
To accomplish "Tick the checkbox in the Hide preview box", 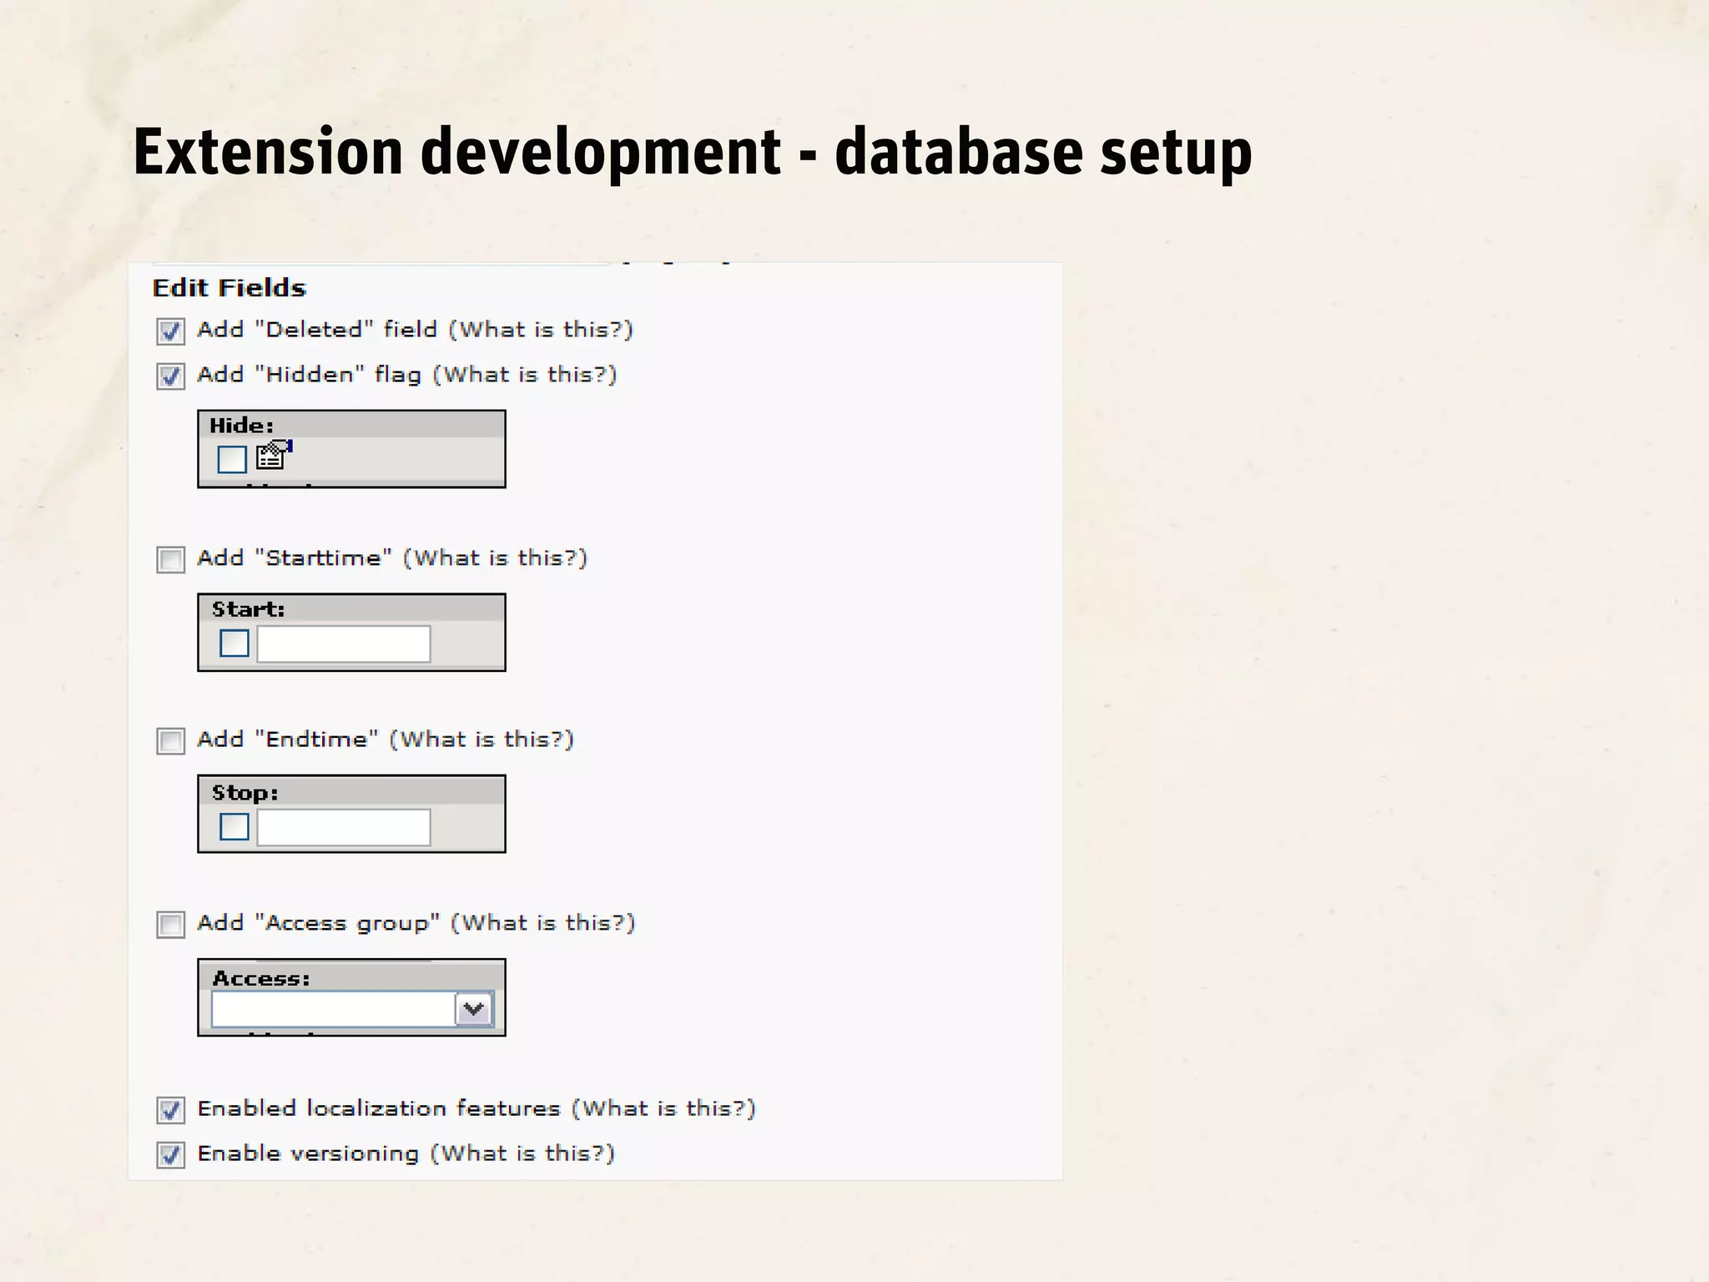I will pyautogui.click(x=232, y=459).
